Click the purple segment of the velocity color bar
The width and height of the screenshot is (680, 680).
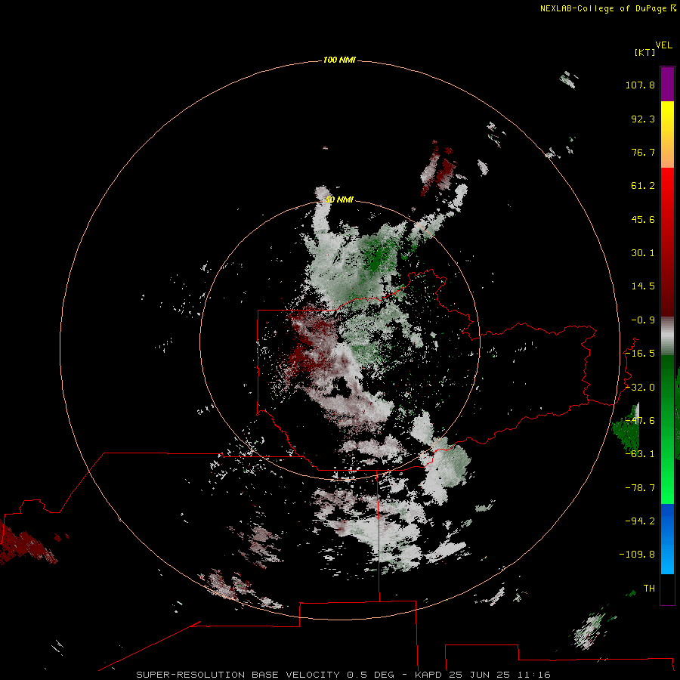[667, 84]
